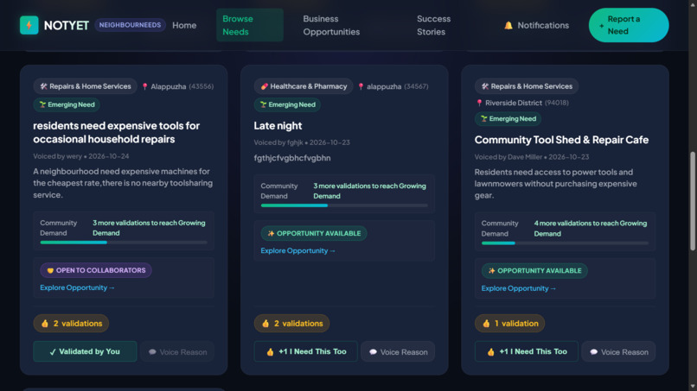
Task: Follow Explore Opportunity link on household repairs card
Action: pyautogui.click(x=77, y=287)
